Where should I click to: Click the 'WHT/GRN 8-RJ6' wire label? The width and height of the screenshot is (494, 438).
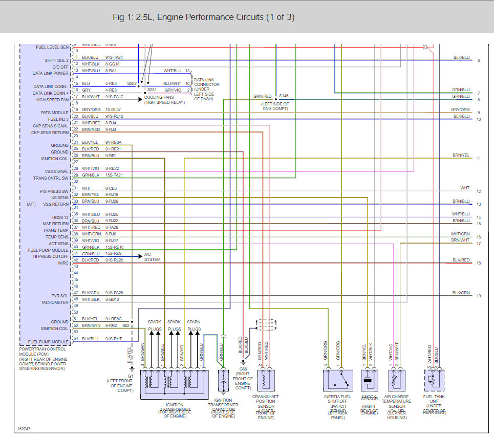coord(99,234)
